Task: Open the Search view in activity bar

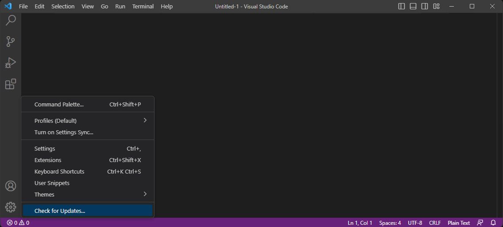Action: pyautogui.click(x=11, y=20)
